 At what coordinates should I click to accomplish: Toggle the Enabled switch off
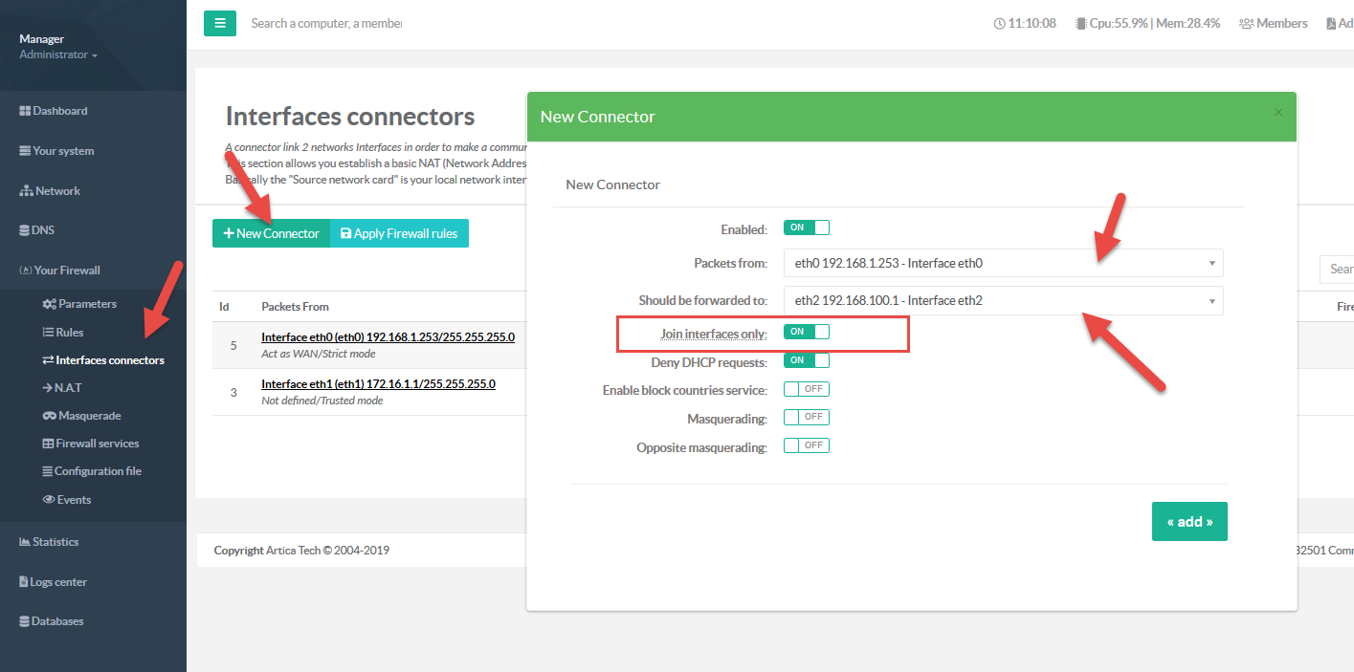tap(806, 228)
